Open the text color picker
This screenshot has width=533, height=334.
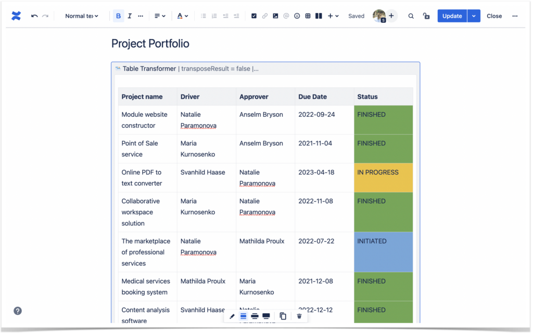(182, 16)
